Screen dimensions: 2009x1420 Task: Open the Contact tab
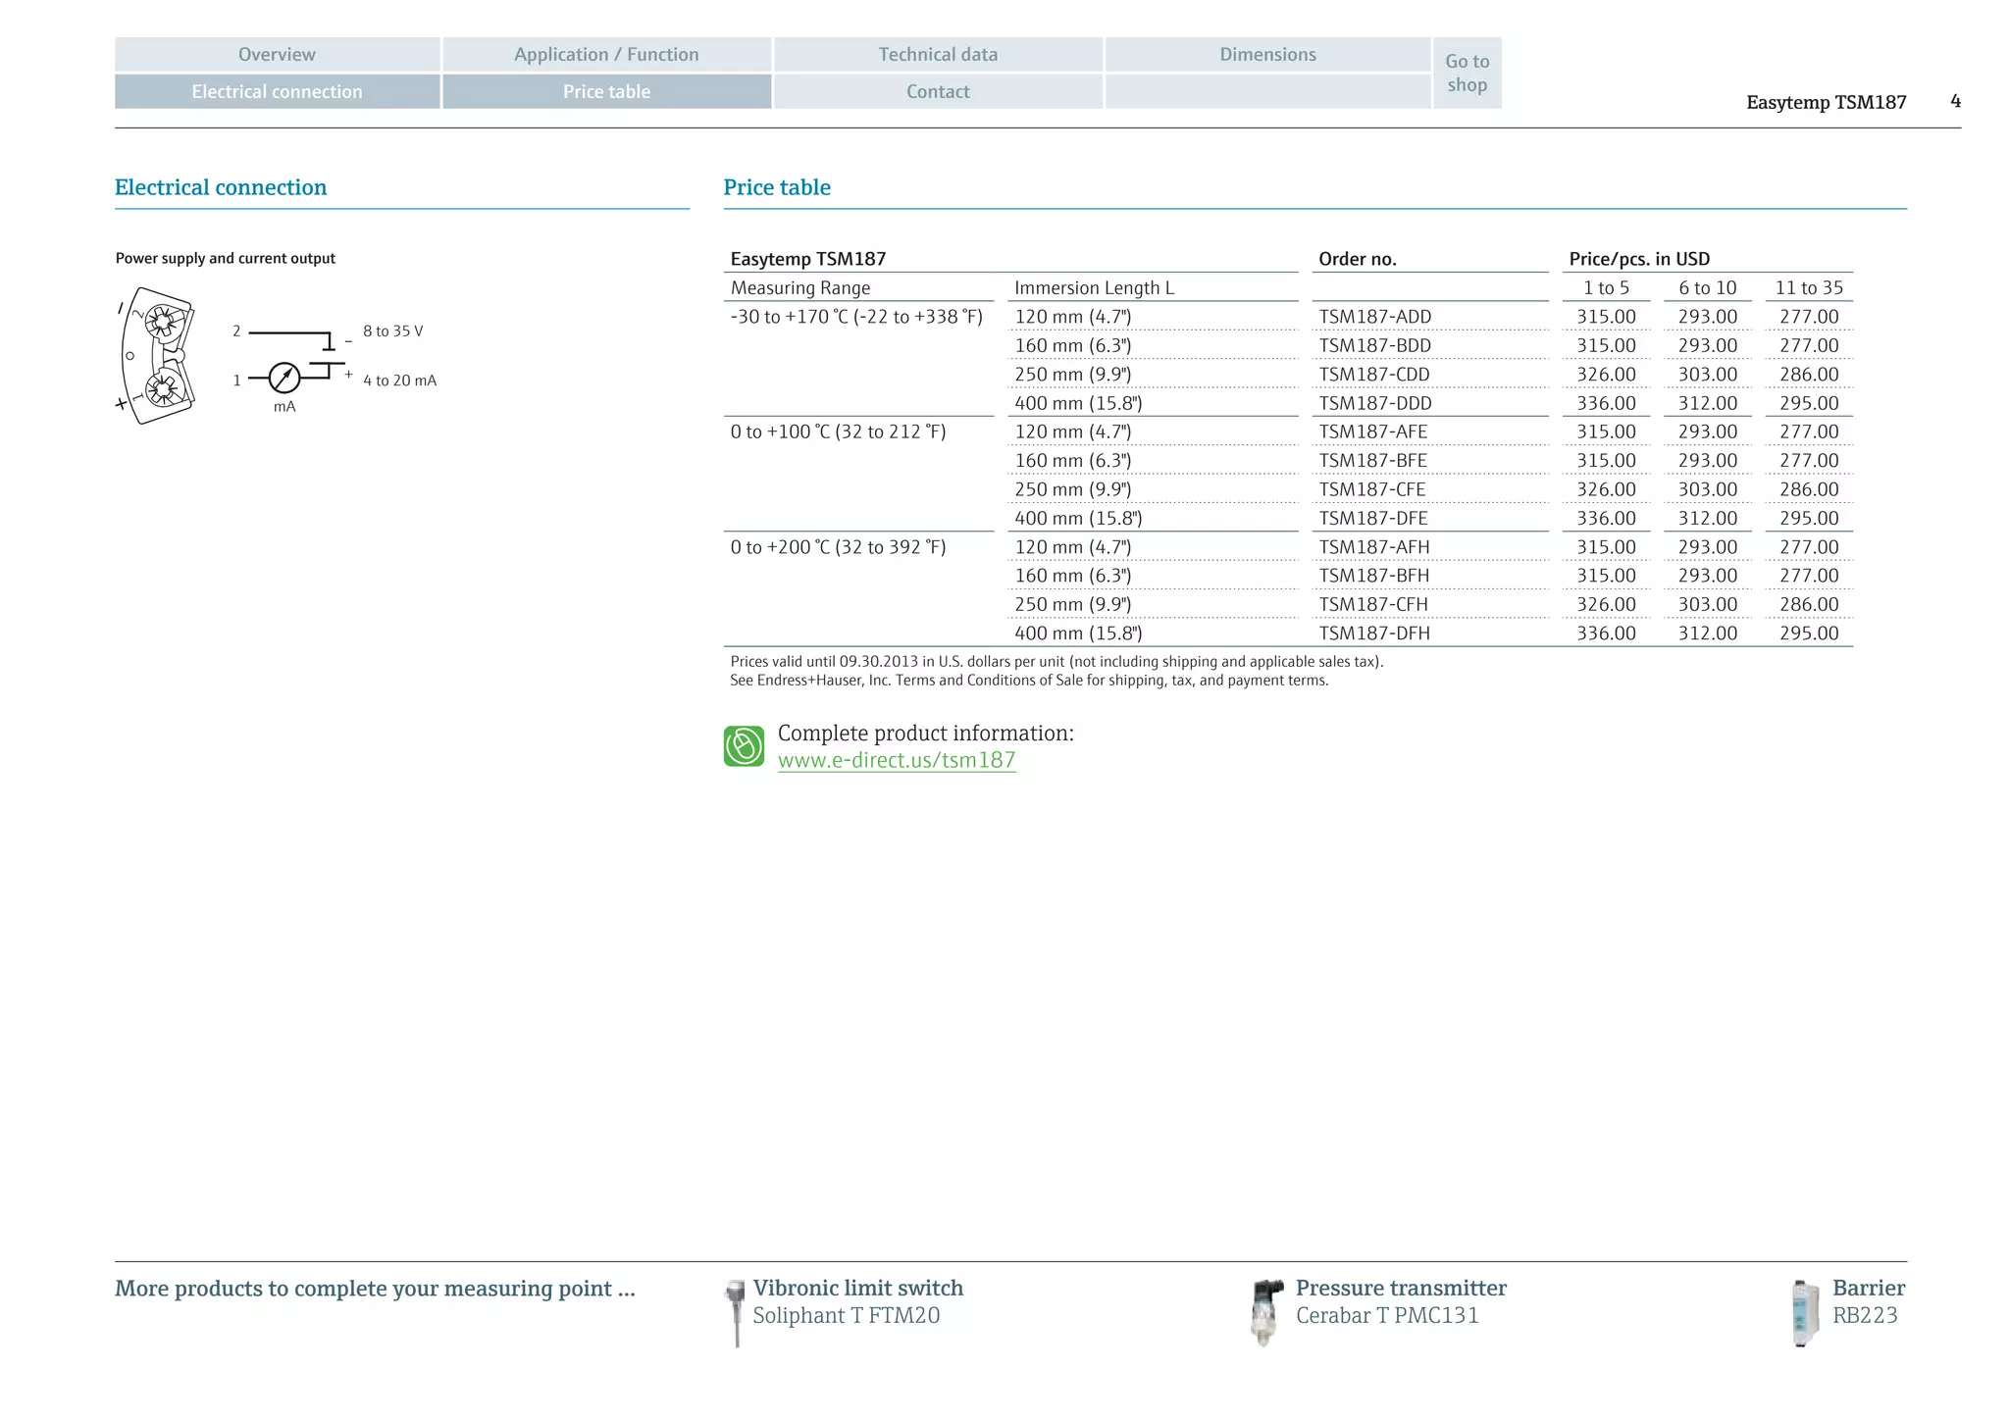(938, 92)
